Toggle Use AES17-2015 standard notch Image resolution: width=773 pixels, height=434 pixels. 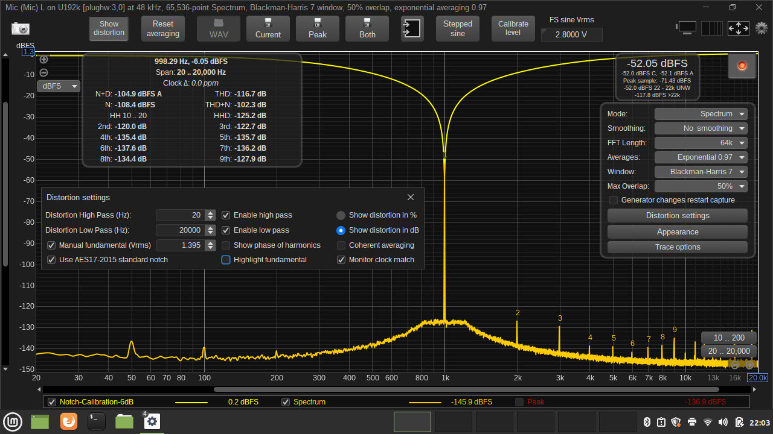pos(51,260)
